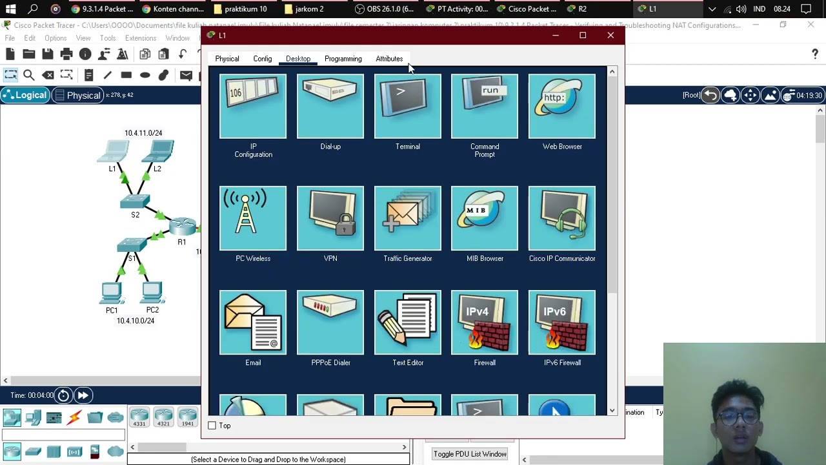Click the Save disk toolbar icon
The height and width of the screenshot is (465, 826).
coord(48,54)
